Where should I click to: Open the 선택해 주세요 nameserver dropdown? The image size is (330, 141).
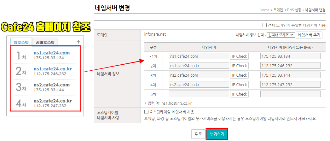tap(281, 35)
